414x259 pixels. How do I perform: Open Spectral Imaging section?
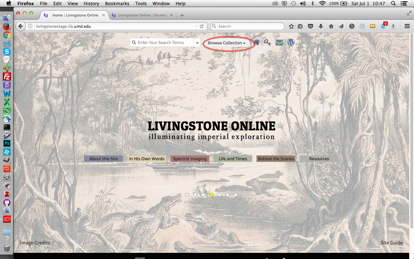tap(190, 159)
